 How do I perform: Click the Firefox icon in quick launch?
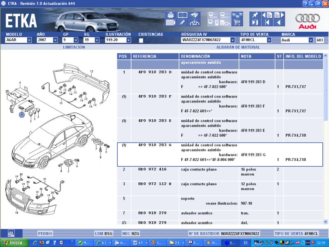tap(42, 242)
